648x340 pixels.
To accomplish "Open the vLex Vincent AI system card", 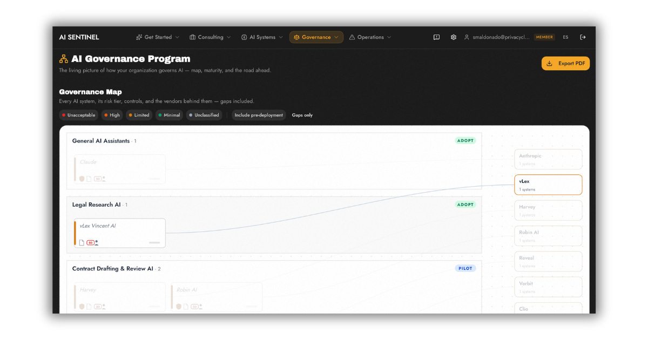I will (x=119, y=233).
